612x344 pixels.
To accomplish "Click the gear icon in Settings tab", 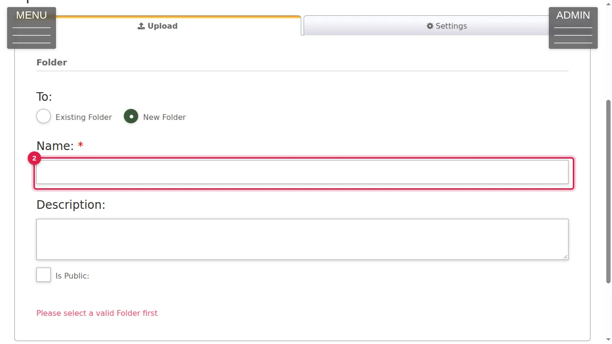I will tap(430, 26).
